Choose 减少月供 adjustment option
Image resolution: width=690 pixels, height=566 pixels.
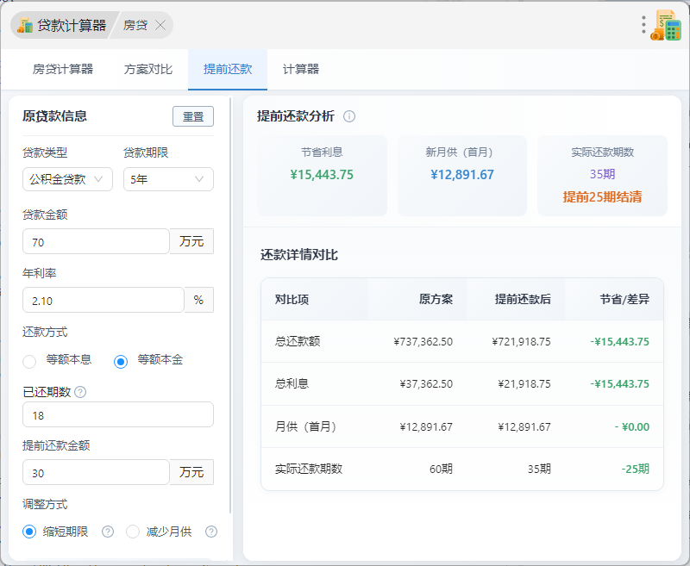[x=133, y=532]
